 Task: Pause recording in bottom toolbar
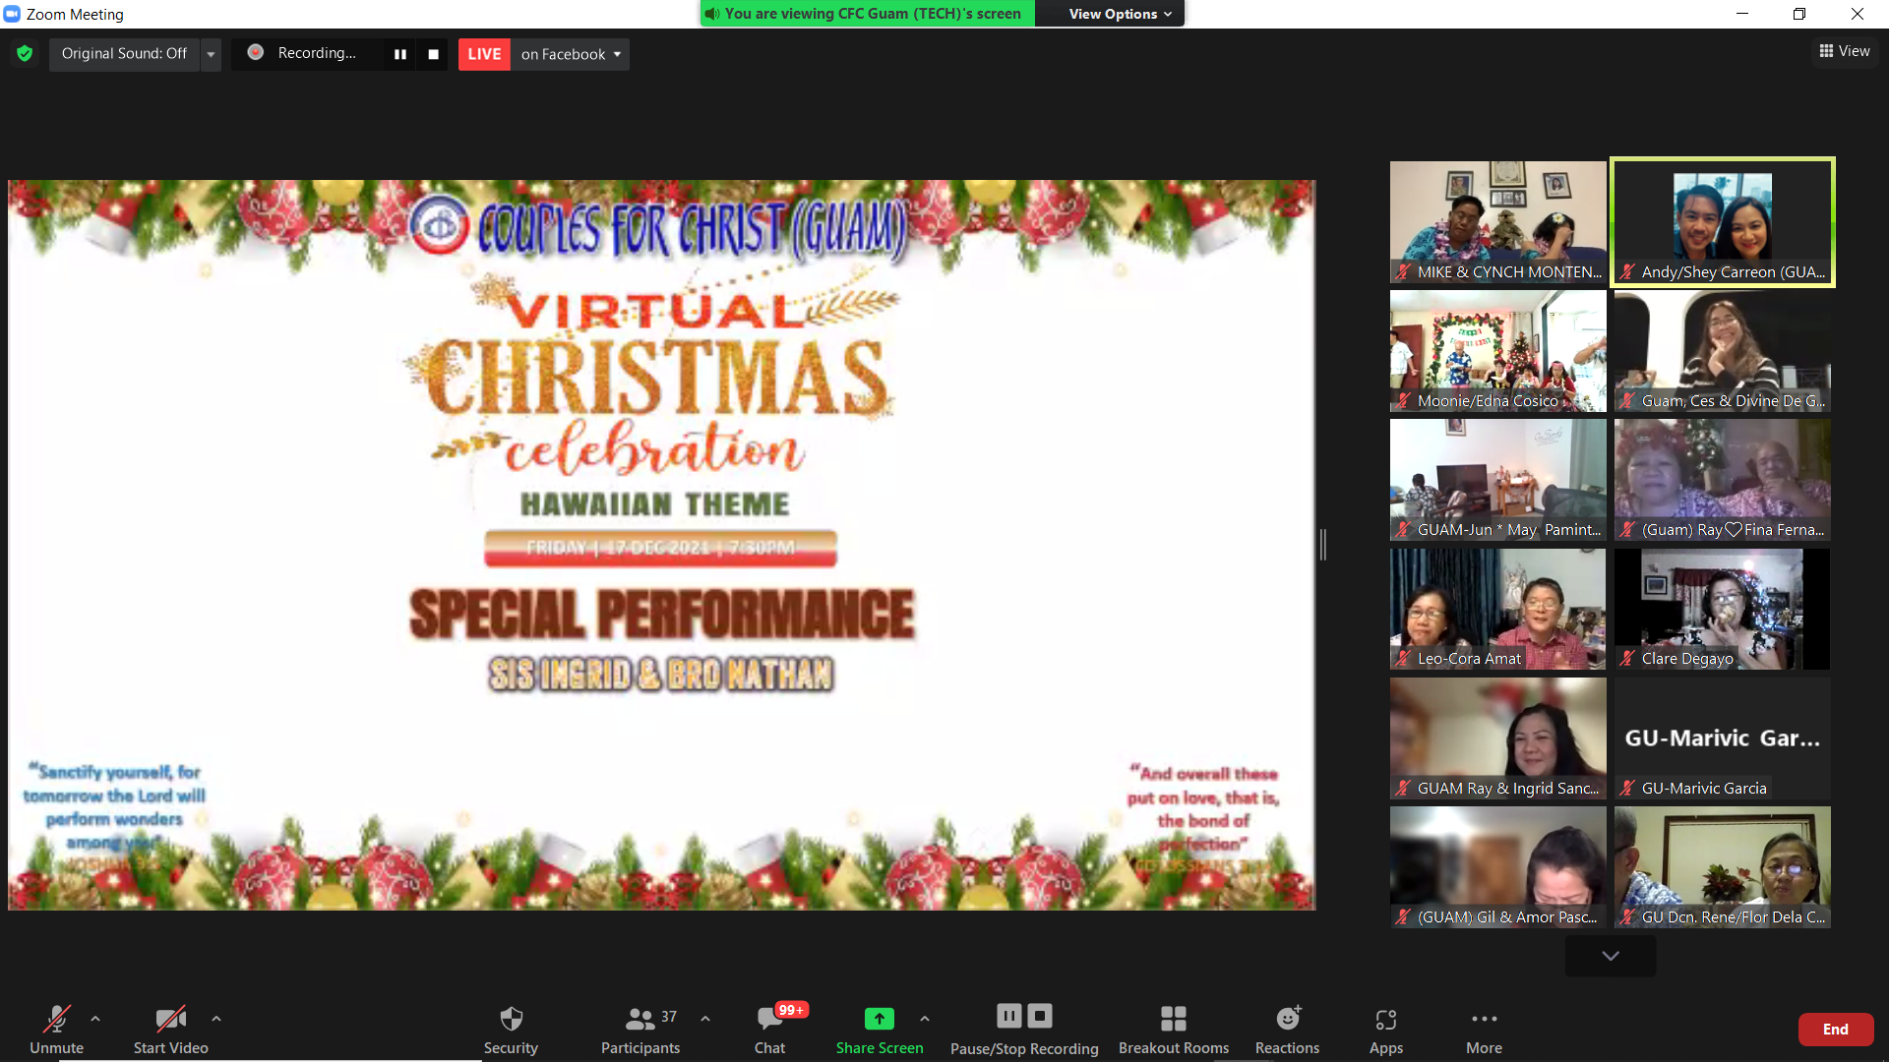tap(1009, 1016)
